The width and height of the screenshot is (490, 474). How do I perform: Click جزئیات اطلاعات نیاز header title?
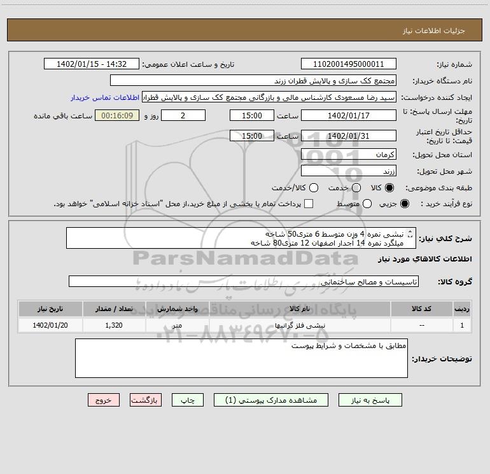coord(434,31)
